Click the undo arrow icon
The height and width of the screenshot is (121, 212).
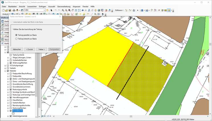(x=55, y=10)
